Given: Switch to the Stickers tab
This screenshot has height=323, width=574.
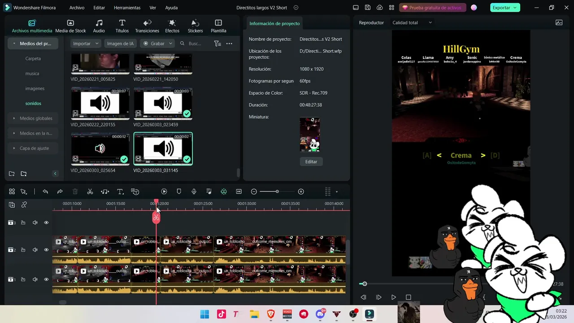Looking at the screenshot, I should point(195,26).
